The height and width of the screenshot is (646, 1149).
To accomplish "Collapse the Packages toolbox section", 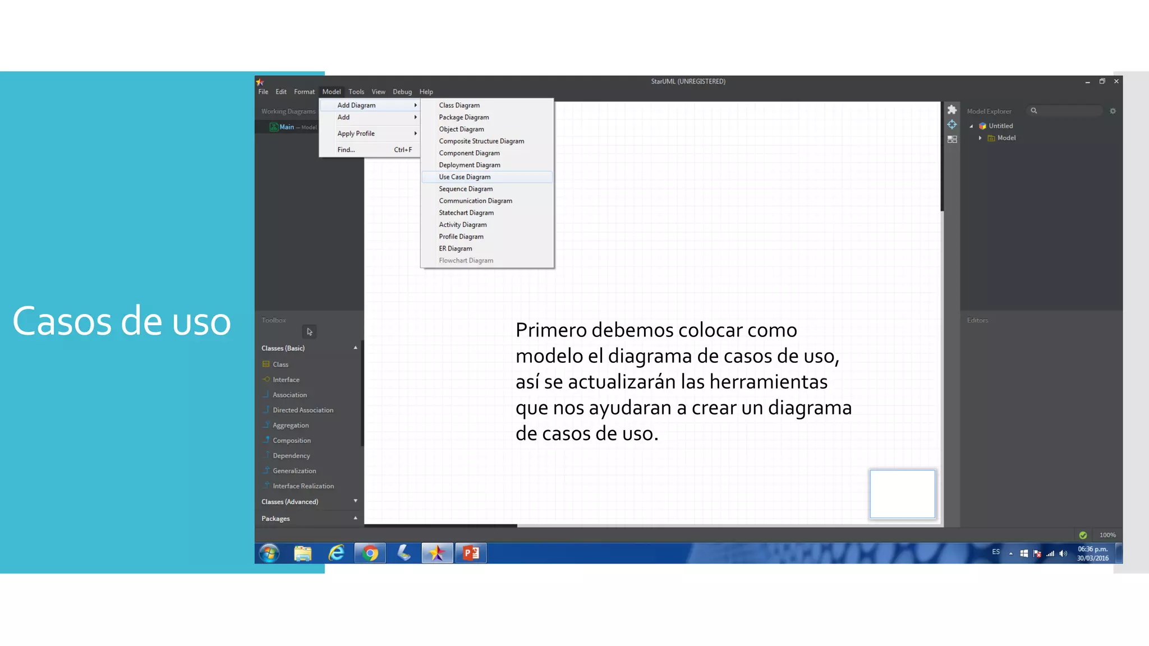I will pyautogui.click(x=355, y=518).
